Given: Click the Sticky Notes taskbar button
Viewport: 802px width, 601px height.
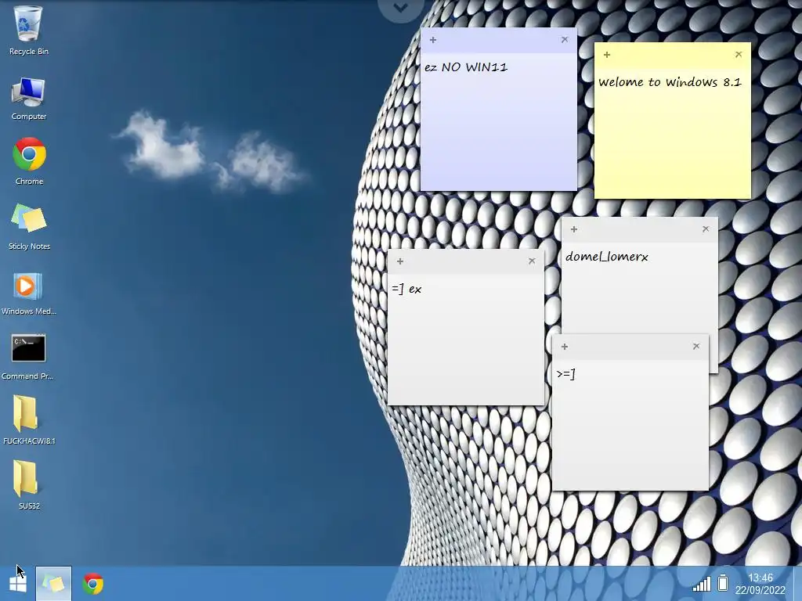Looking at the screenshot, I should 54,583.
